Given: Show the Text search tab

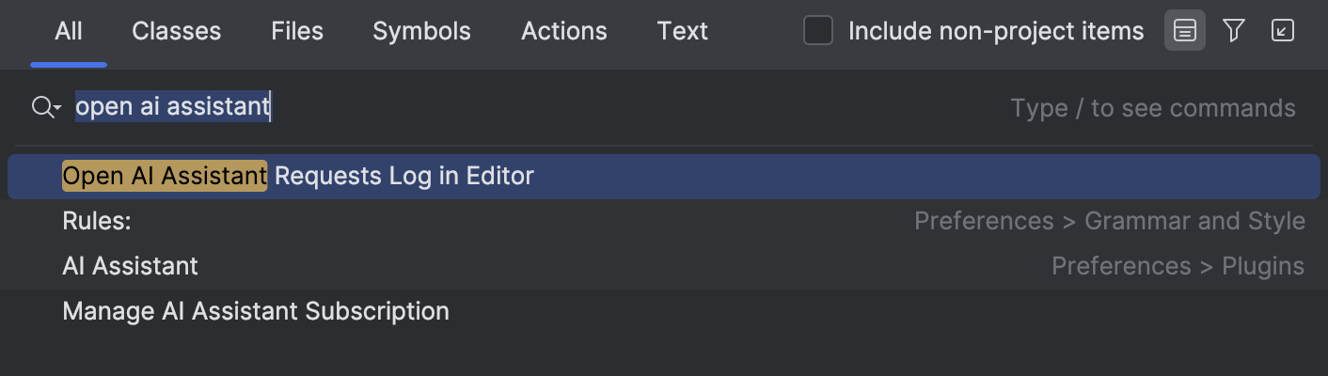Looking at the screenshot, I should coord(683,31).
